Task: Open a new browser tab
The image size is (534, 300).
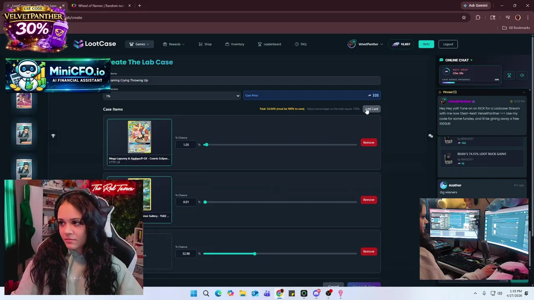Action: pyautogui.click(x=139, y=6)
